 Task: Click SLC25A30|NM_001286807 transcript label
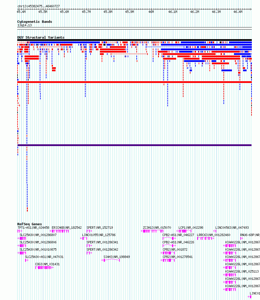pos(38,235)
